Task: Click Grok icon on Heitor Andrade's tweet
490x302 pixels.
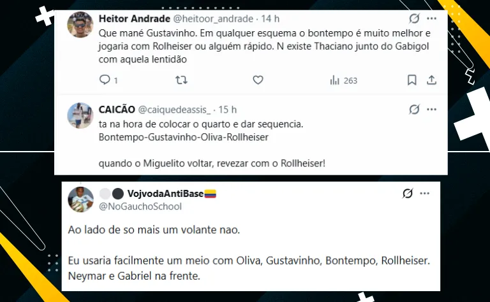Action: point(414,18)
